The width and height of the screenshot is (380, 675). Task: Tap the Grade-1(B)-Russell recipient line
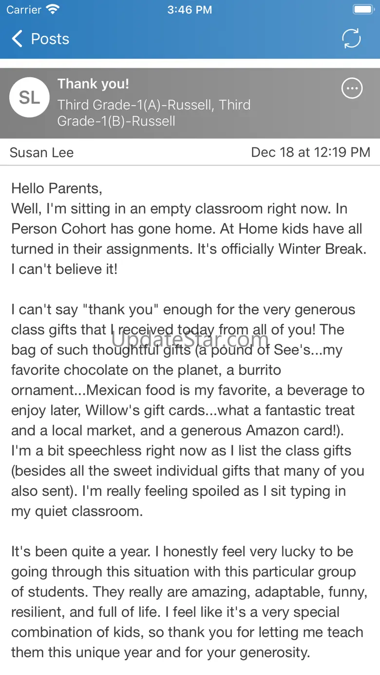pyautogui.click(x=116, y=121)
